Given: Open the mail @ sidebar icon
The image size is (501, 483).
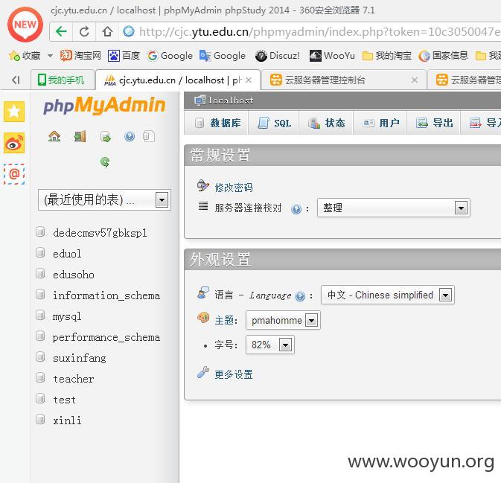Looking at the screenshot, I should click(x=14, y=174).
